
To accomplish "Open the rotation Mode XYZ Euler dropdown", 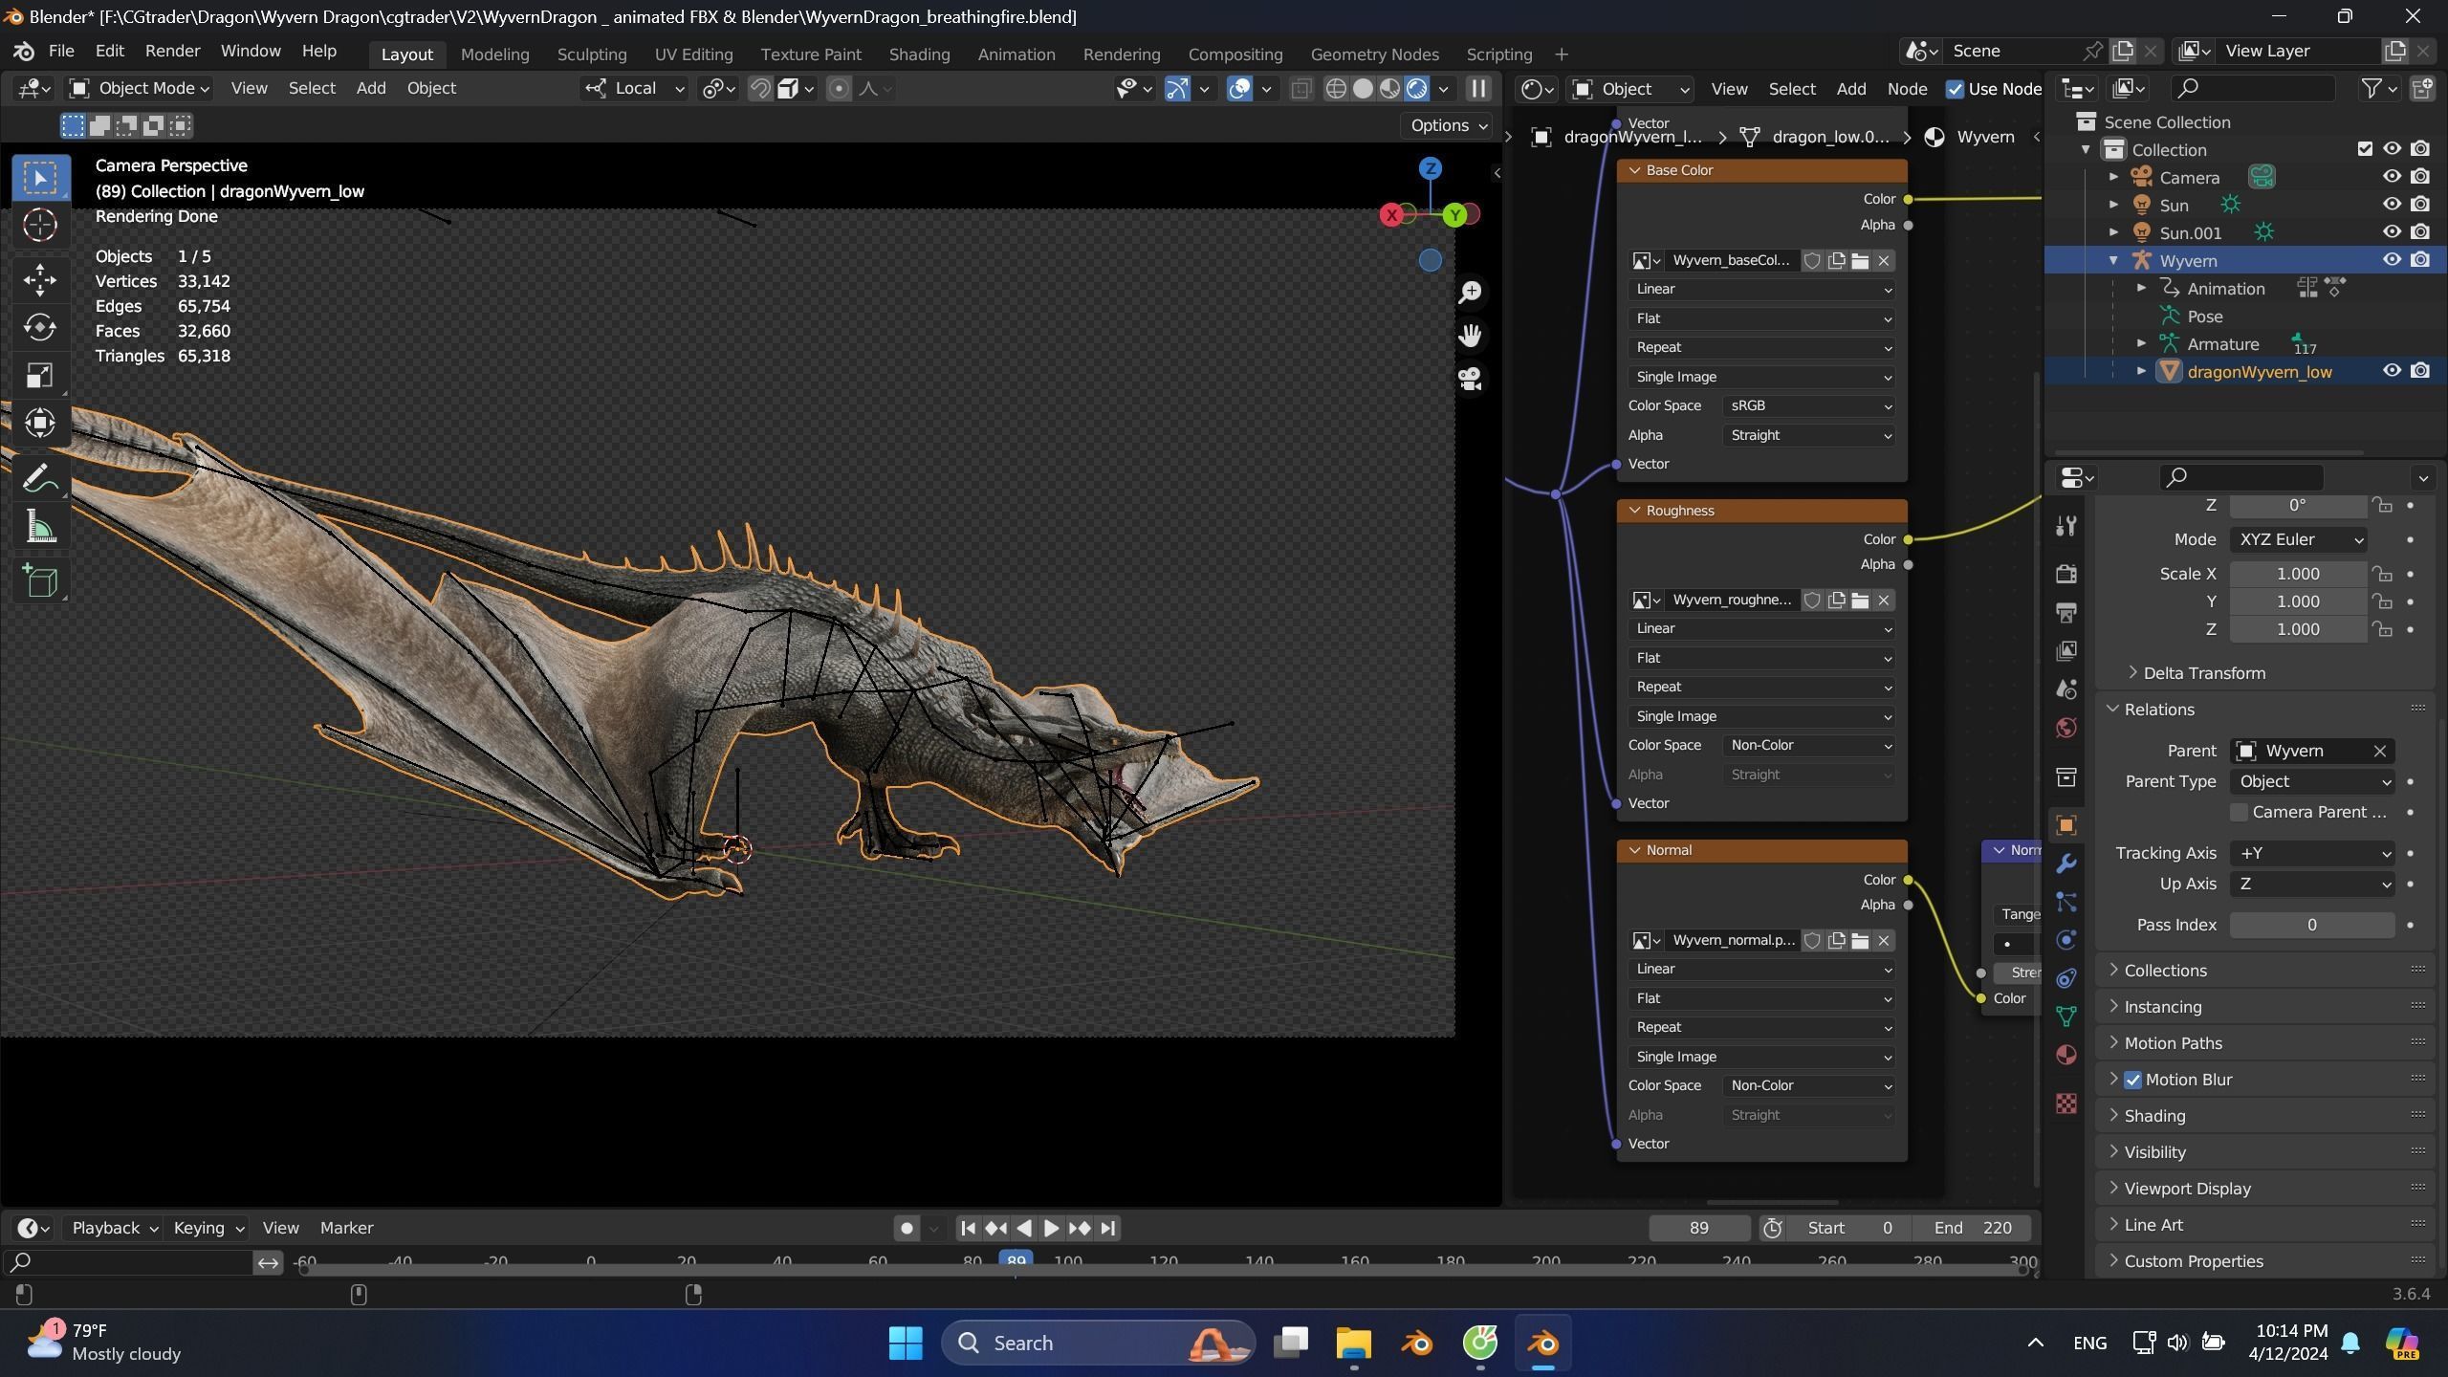I will point(2298,539).
